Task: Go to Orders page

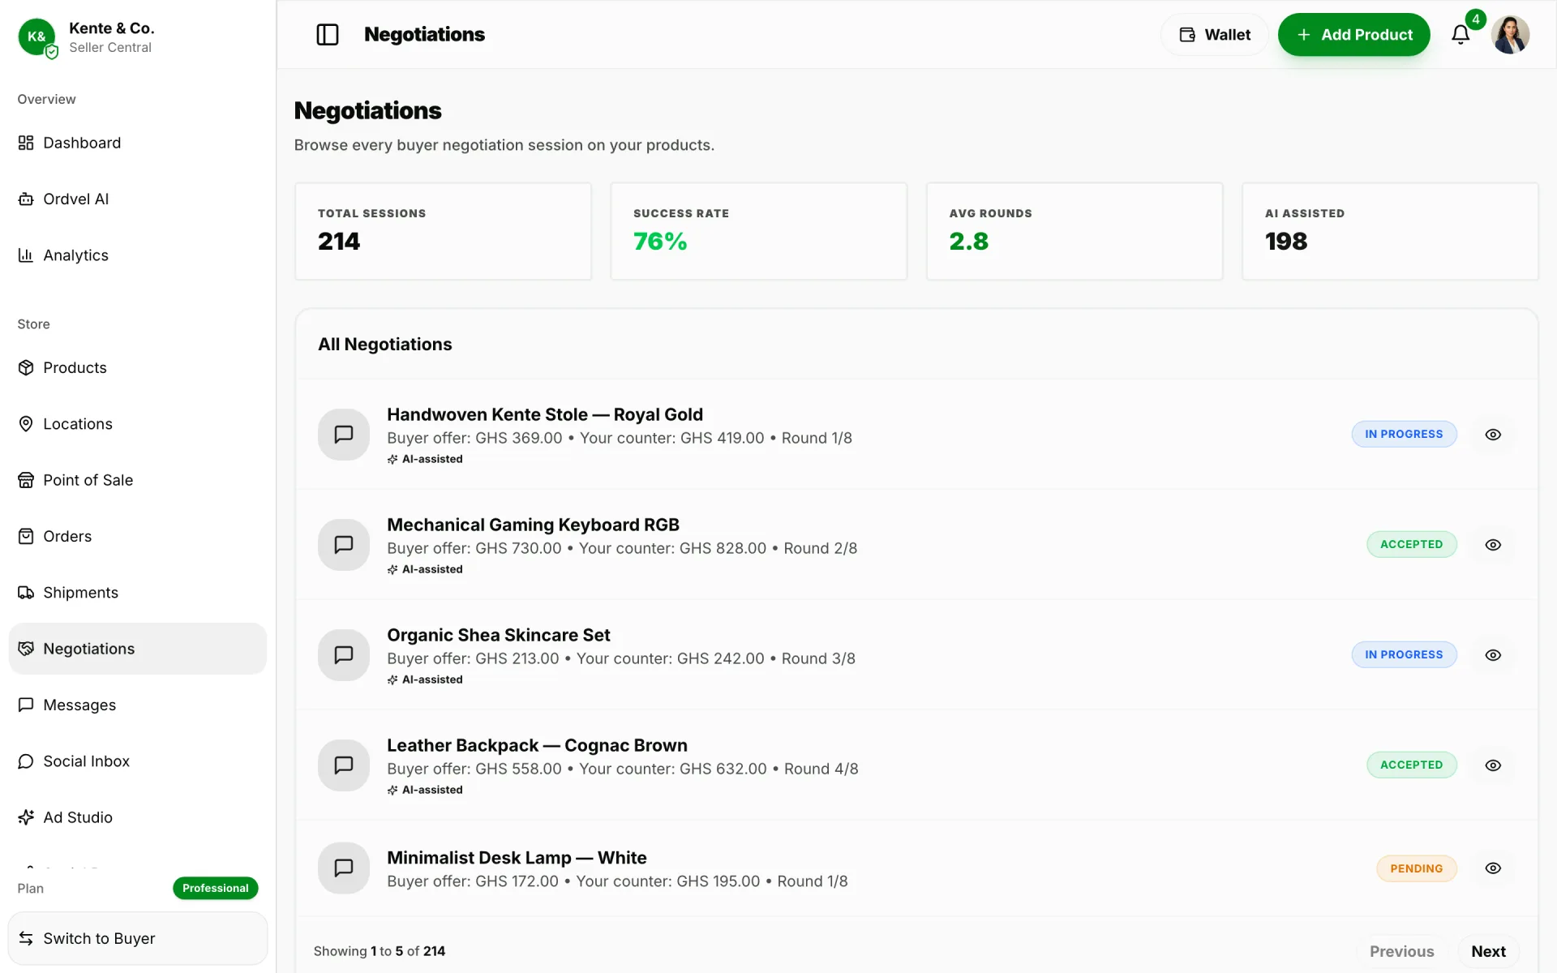Action: (x=138, y=536)
